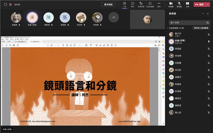The width and height of the screenshot is (213, 133).
Task: Open 其他 more actions menu
Action: coord(159,4)
